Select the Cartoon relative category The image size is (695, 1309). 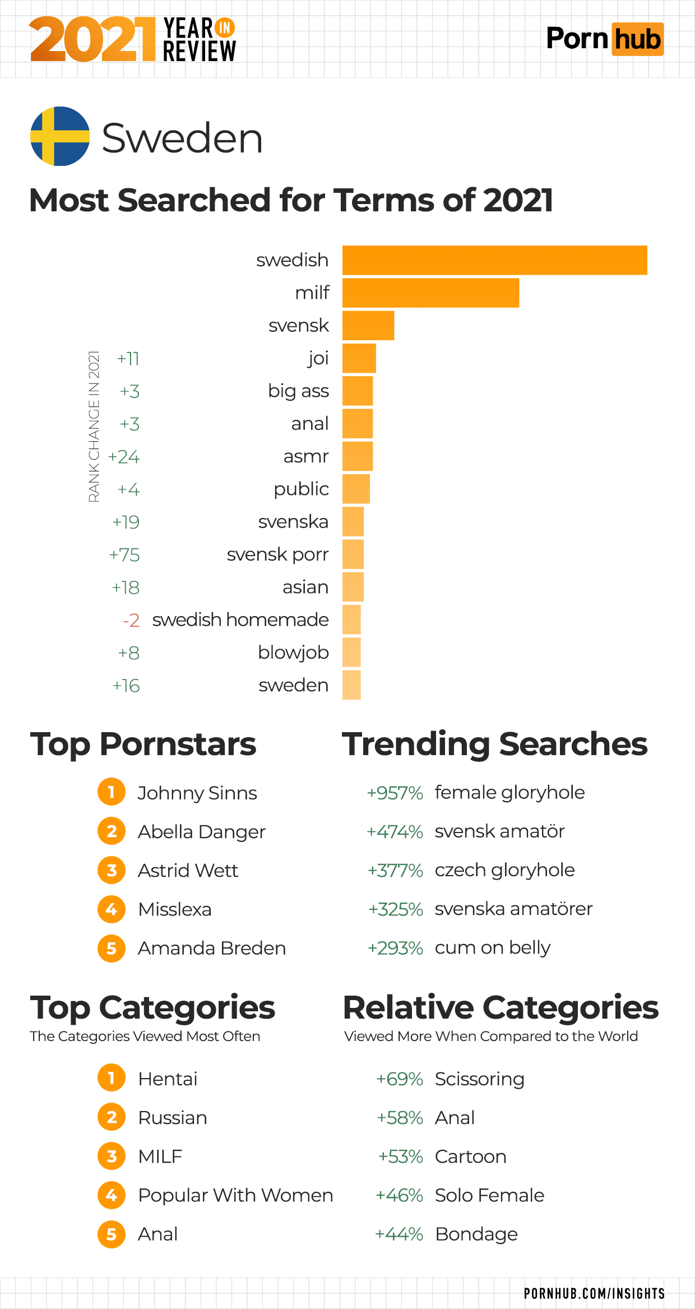tap(470, 1157)
